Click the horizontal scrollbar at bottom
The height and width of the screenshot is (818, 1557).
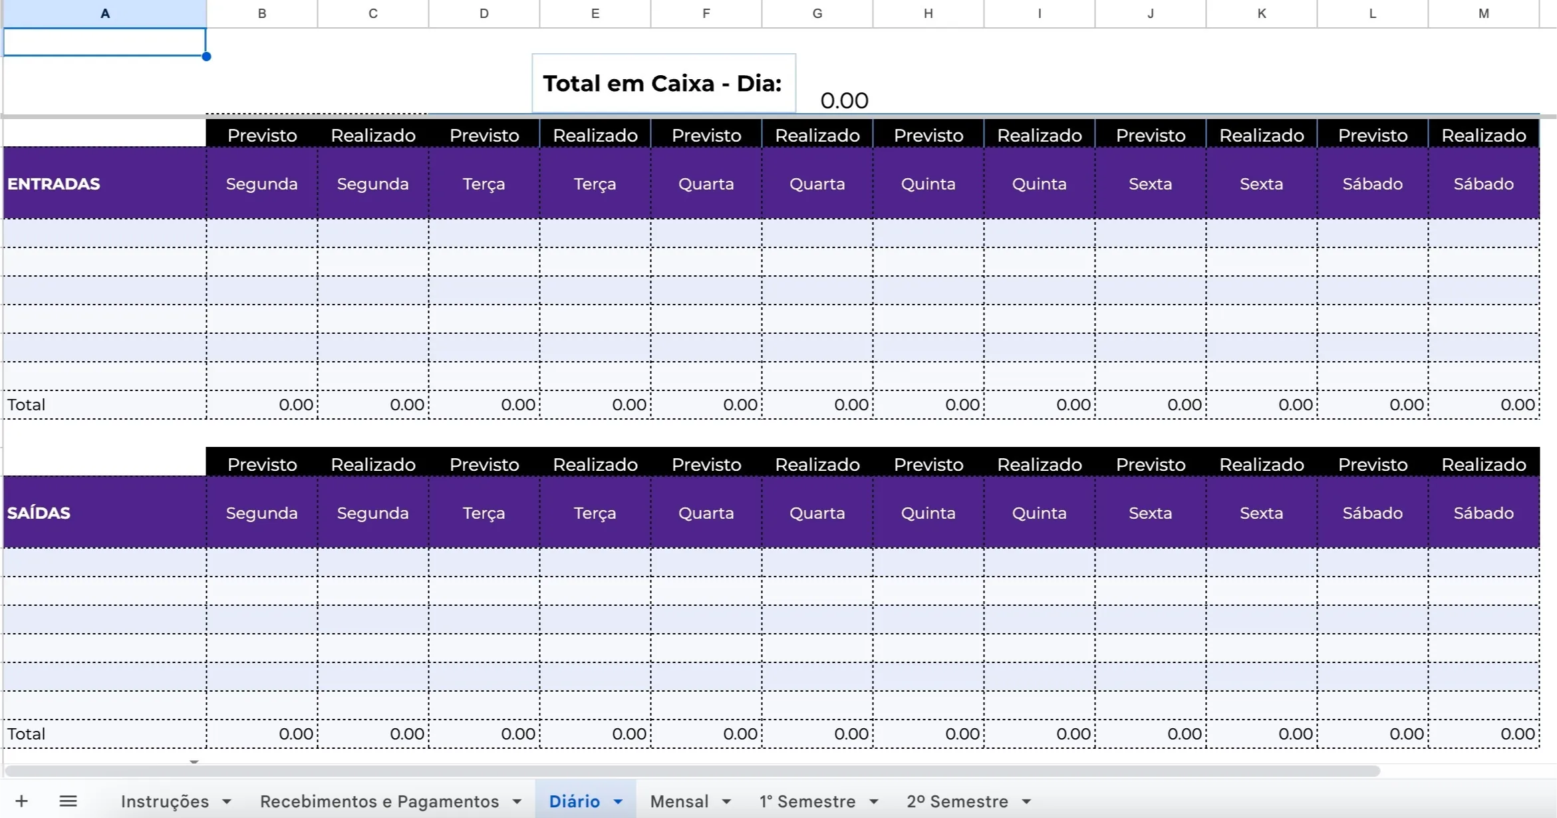tap(692, 771)
